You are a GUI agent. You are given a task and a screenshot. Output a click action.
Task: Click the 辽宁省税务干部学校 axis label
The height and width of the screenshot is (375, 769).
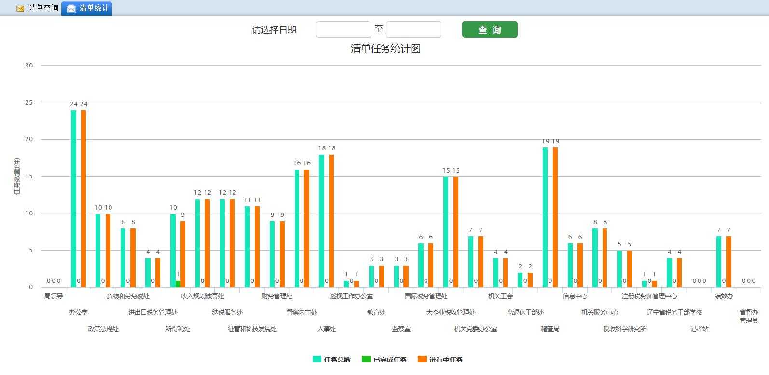coord(674,312)
